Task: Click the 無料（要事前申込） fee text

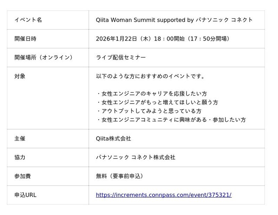Action: pos(119,176)
